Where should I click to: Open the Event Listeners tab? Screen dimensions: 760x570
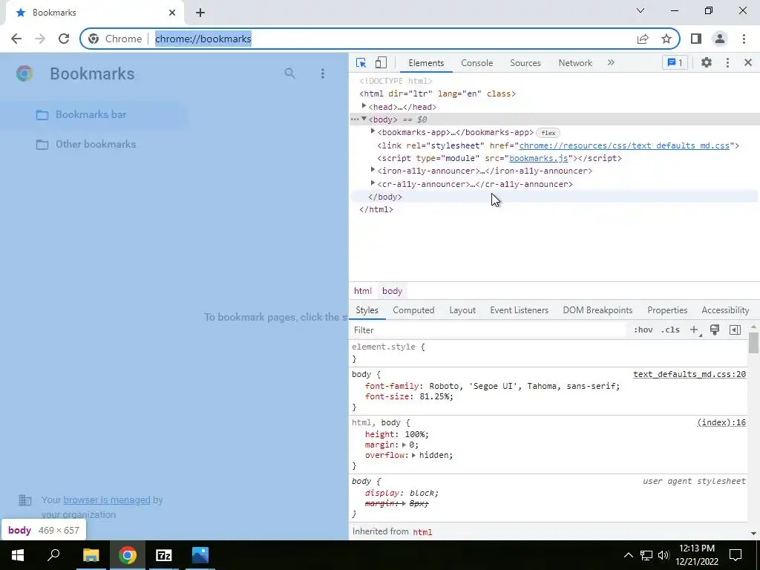(x=519, y=310)
